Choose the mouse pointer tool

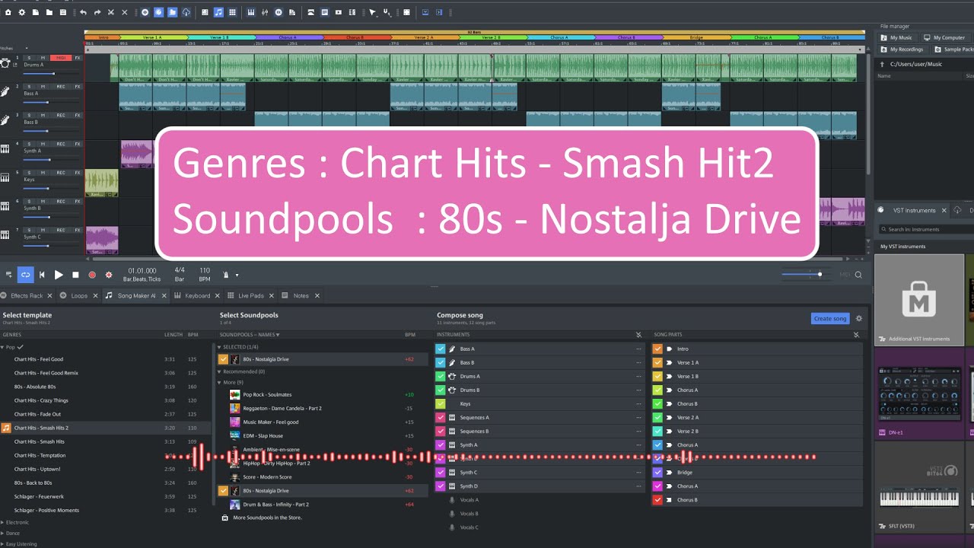(372, 12)
